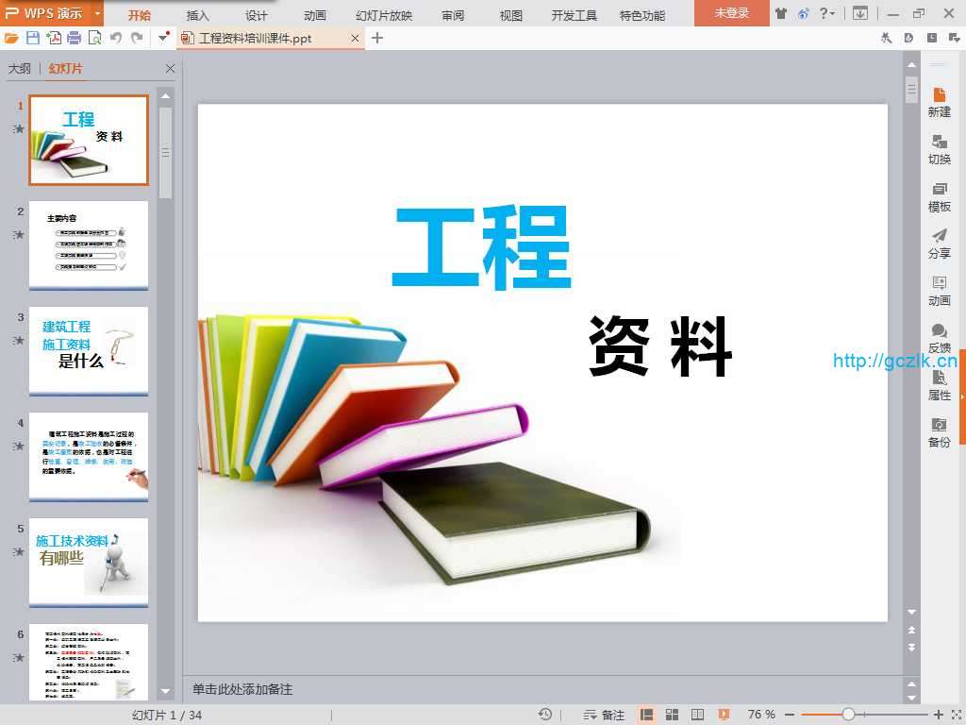The image size is (966, 725).
Task: Click the zoom slider handle
Action: 848,715
